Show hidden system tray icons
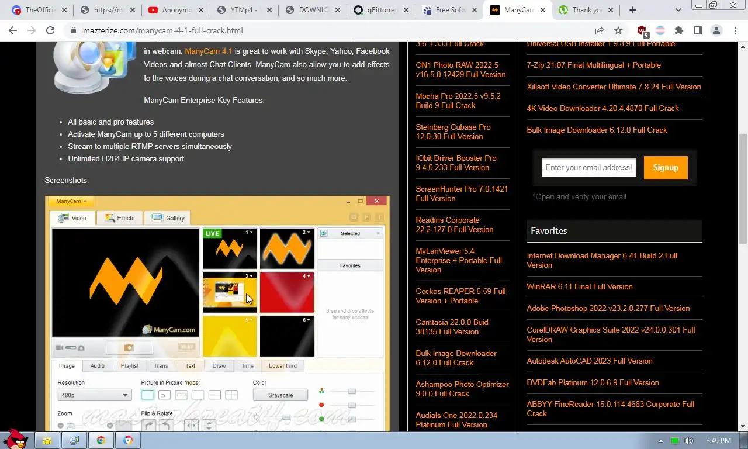Image resolution: width=748 pixels, height=449 pixels. coord(661,441)
